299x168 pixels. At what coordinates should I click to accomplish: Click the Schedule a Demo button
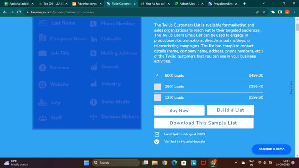pyautogui.click(x=271, y=149)
